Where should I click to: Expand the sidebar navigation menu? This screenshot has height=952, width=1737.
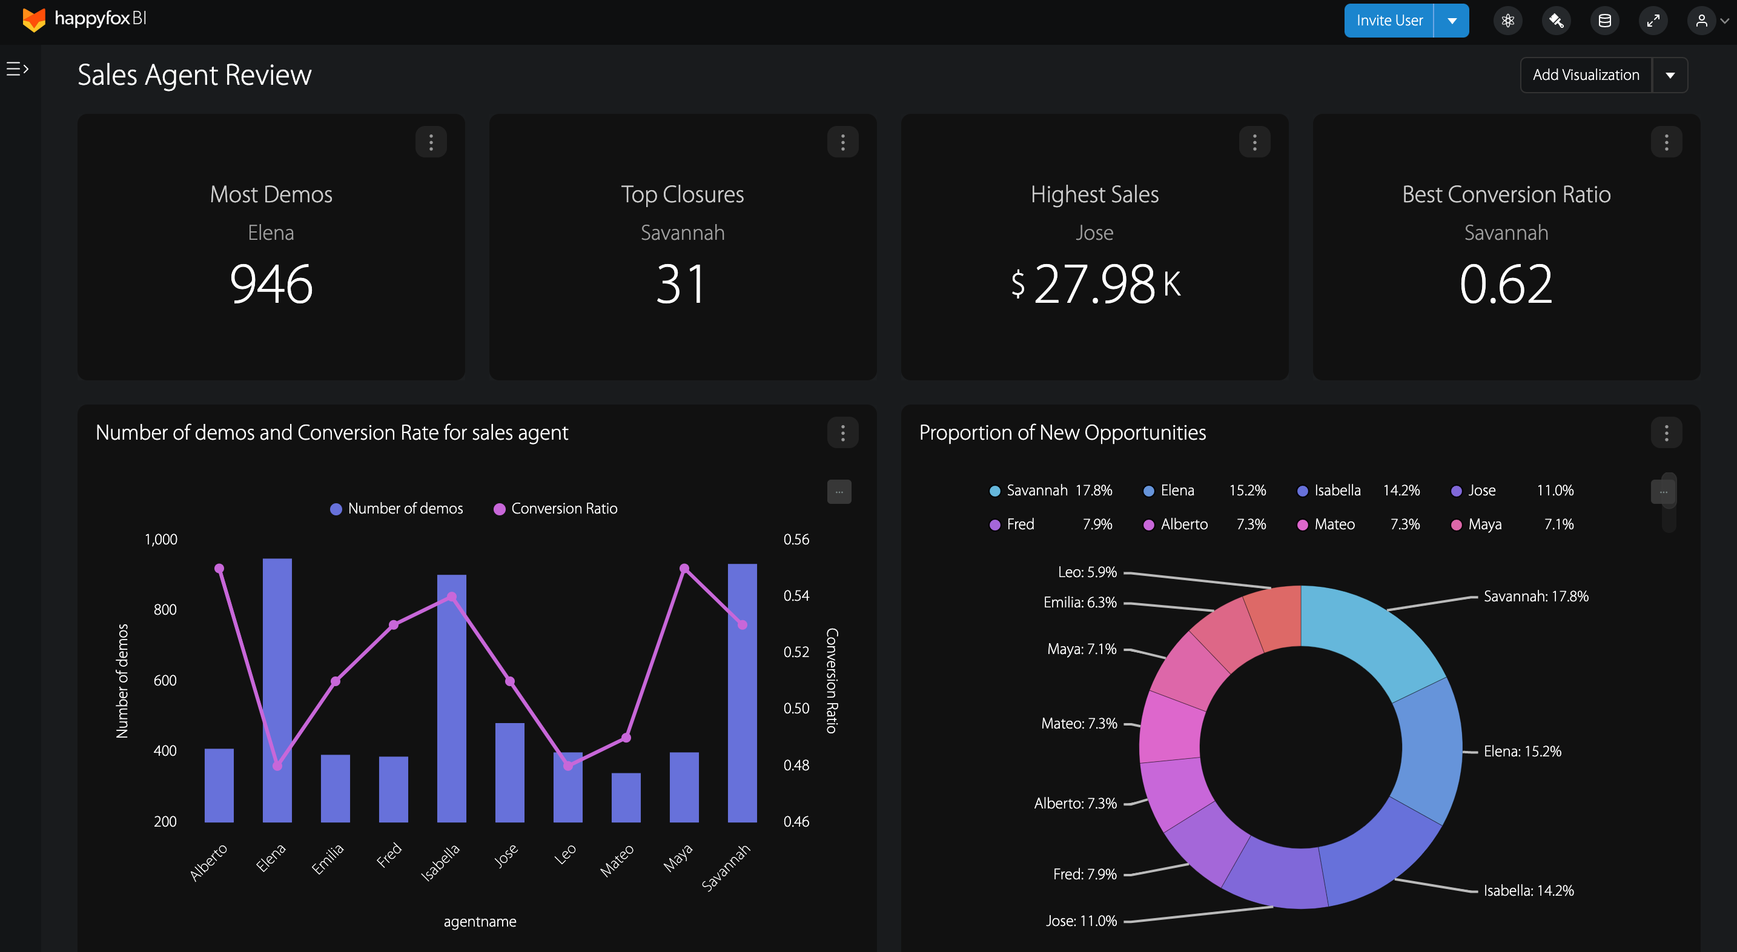point(17,69)
